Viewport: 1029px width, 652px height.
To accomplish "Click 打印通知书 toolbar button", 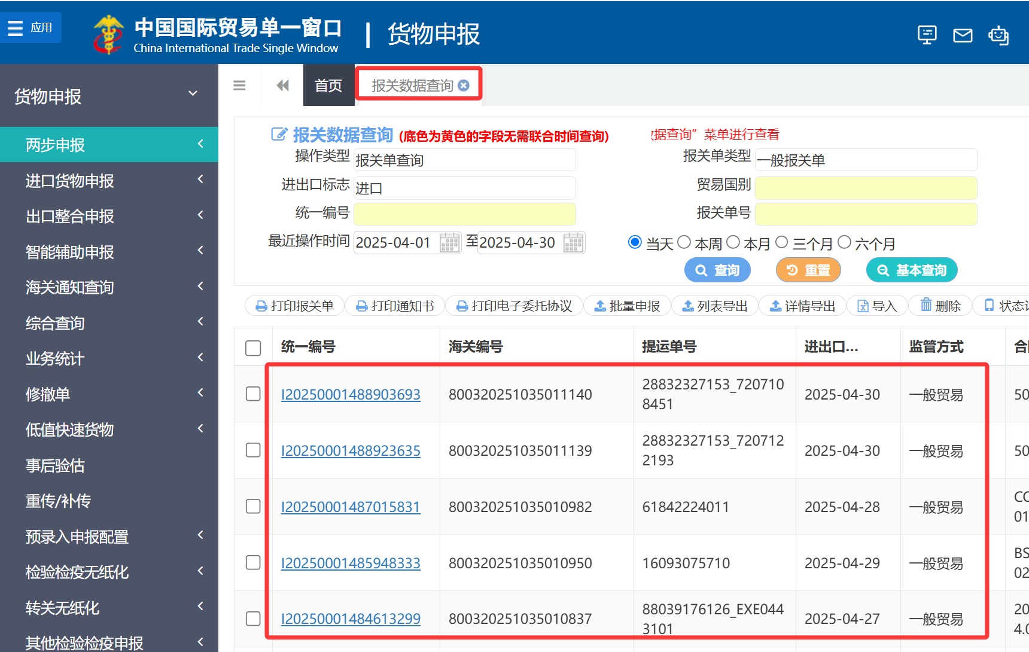I will pos(395,306).
